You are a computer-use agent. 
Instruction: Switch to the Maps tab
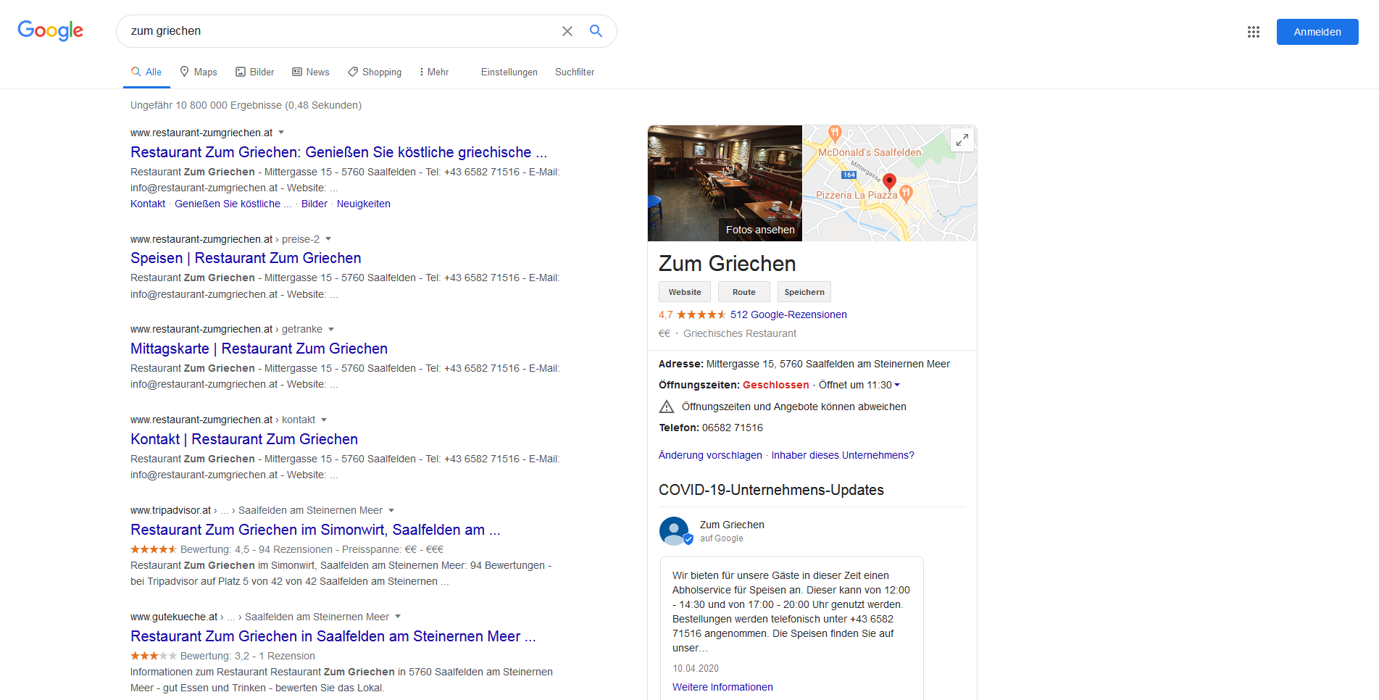click(199, 72)
